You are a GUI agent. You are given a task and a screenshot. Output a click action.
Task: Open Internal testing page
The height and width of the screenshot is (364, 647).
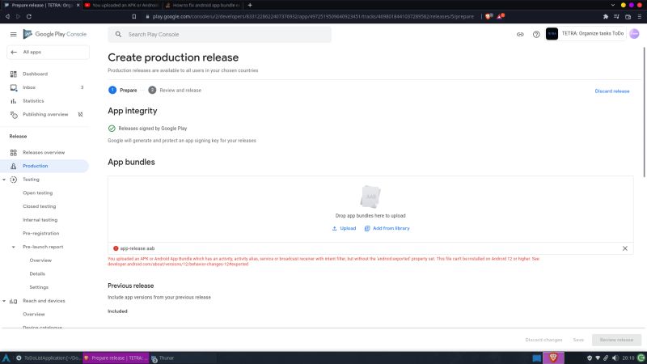point(40,220)
